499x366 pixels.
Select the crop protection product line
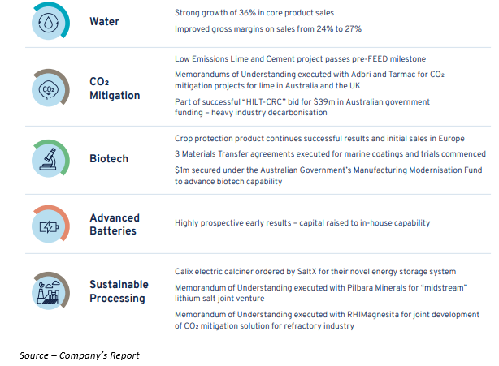[x=319, y=140]
